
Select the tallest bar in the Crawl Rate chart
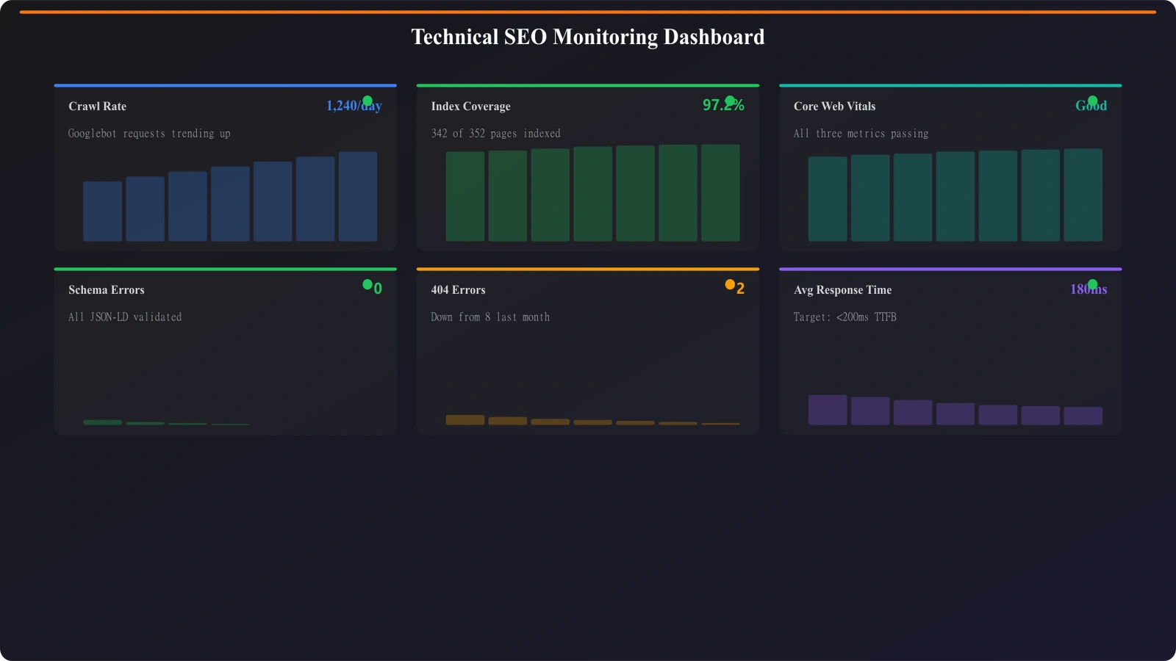tap(357, 195)
